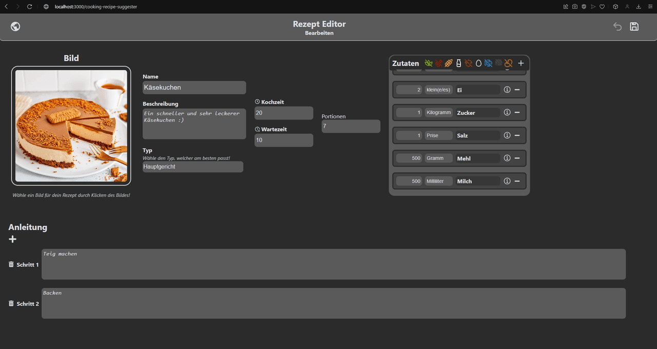The width and height of the screenshot is (657, 349).
Task: Click the Schritt 2 Backen text area
Action: point(333,303)
